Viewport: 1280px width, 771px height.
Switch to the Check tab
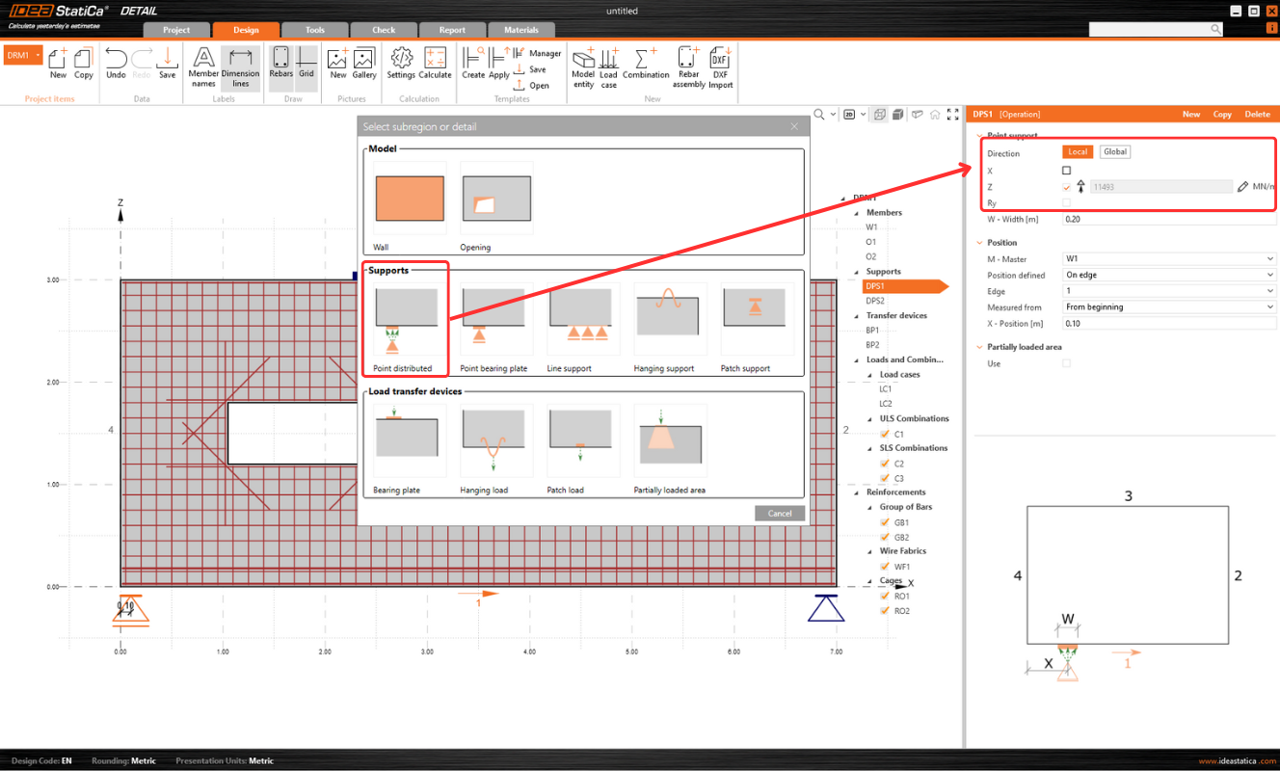384,30
